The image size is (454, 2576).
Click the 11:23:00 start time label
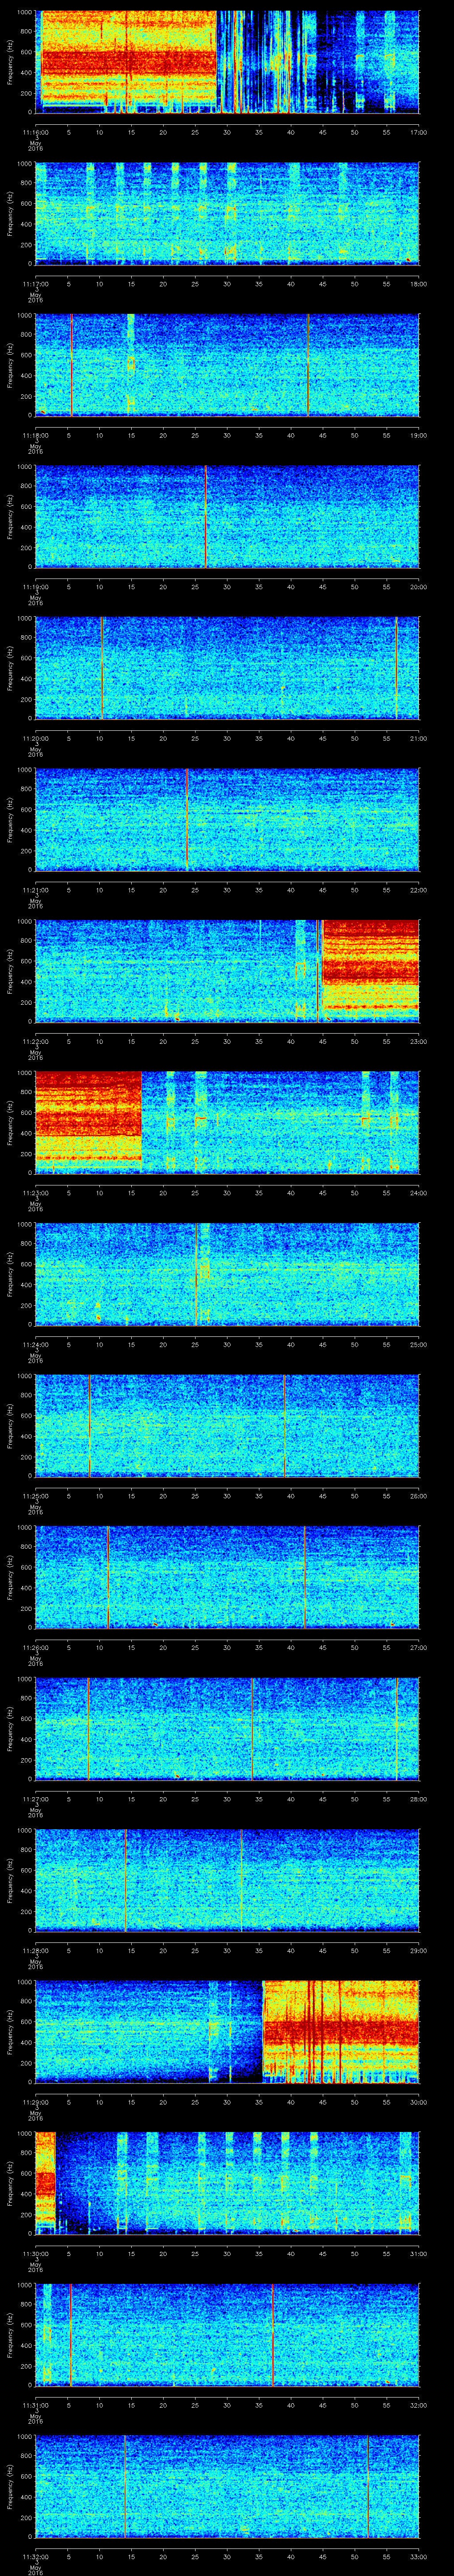point(35,1193)
